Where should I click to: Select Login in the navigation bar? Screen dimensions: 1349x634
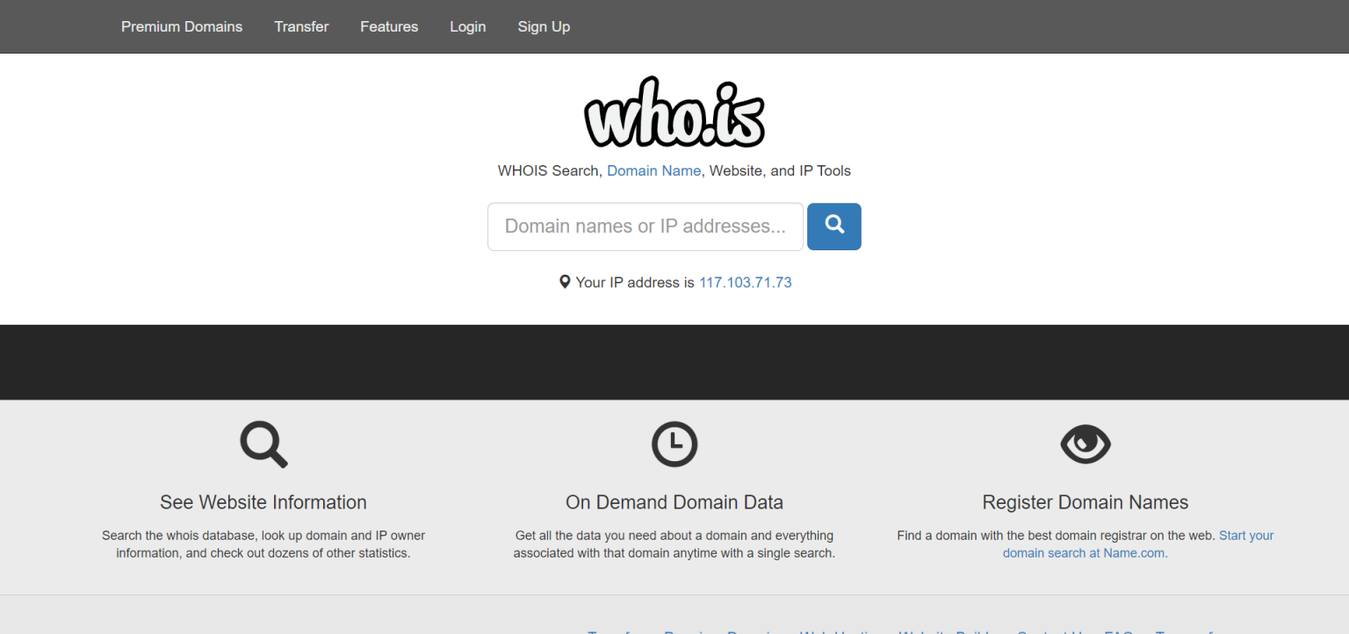click(468, 26)
